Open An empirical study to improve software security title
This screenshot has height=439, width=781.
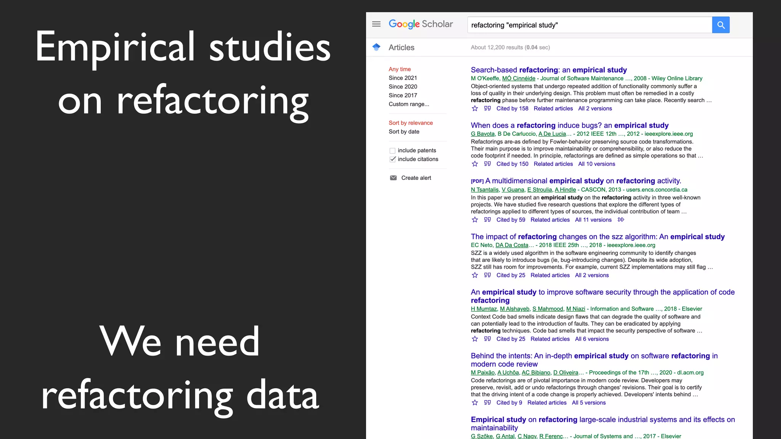tap(603, 296)
